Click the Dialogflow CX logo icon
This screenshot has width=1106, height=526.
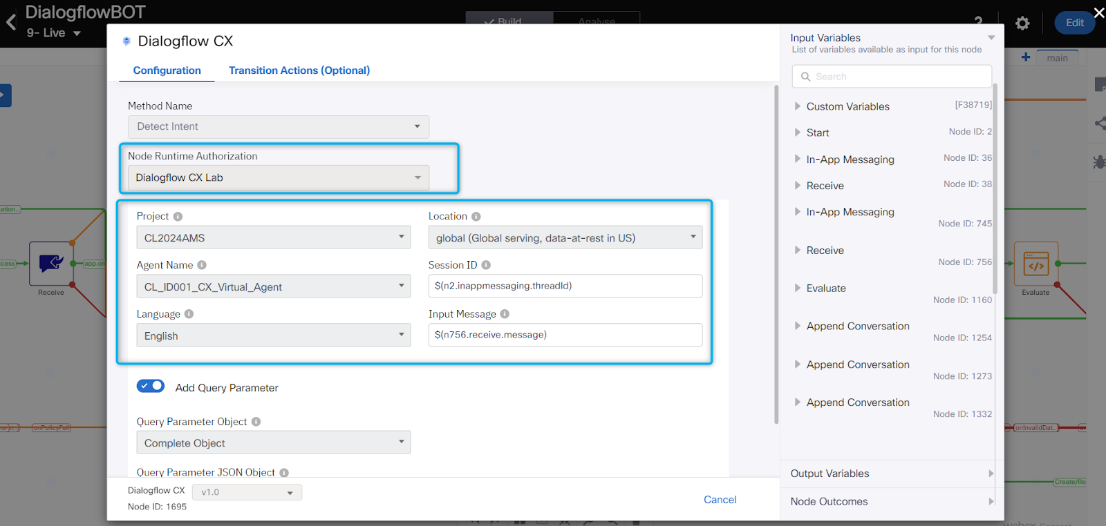(126, 41)
